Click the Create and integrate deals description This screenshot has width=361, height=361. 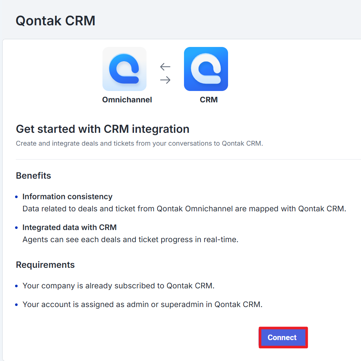coord(139,143)
